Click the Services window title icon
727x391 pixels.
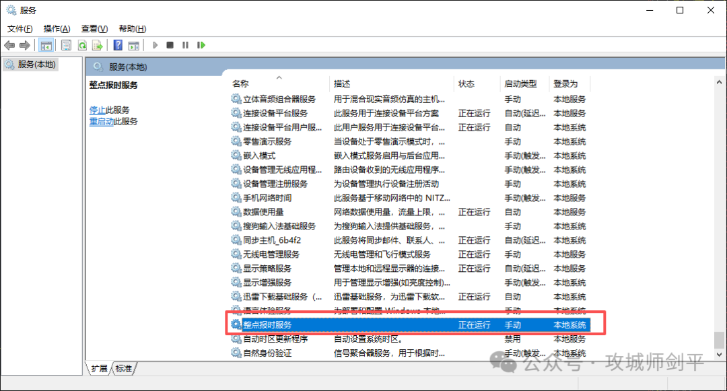pyautogui.click(x=11, y=9)
